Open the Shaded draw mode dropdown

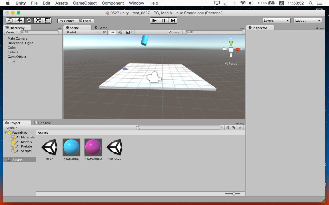[82, 32]
